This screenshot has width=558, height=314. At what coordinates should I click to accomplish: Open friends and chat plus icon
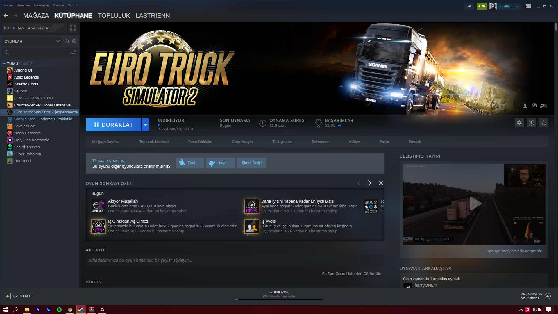tap(548, 296)
